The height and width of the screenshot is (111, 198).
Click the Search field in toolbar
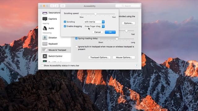click(128, 6)
